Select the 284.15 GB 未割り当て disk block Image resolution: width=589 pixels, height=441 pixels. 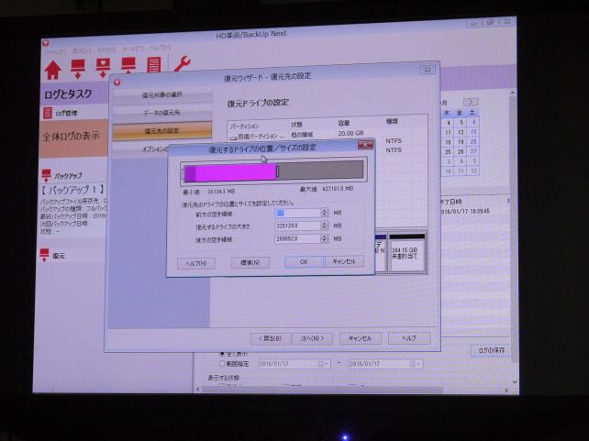tap(406, 252)
